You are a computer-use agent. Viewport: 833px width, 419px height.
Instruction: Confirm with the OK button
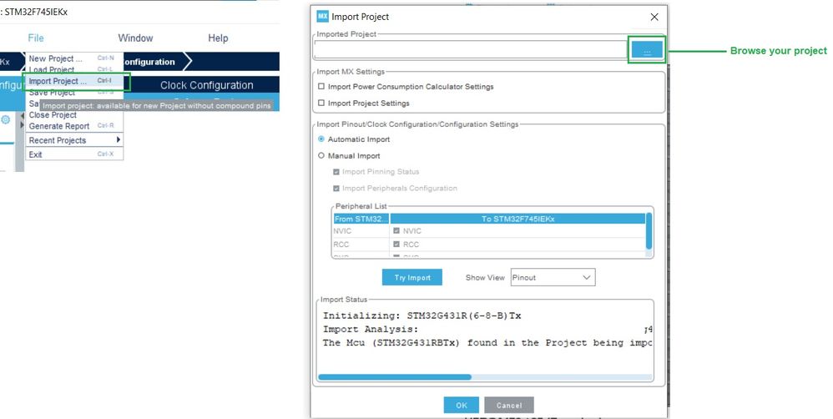(x=461, y=405)
